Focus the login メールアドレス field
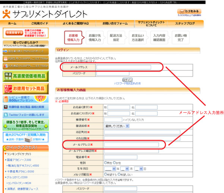This screenshot has height=193, width=224. [x=124, y=67]
